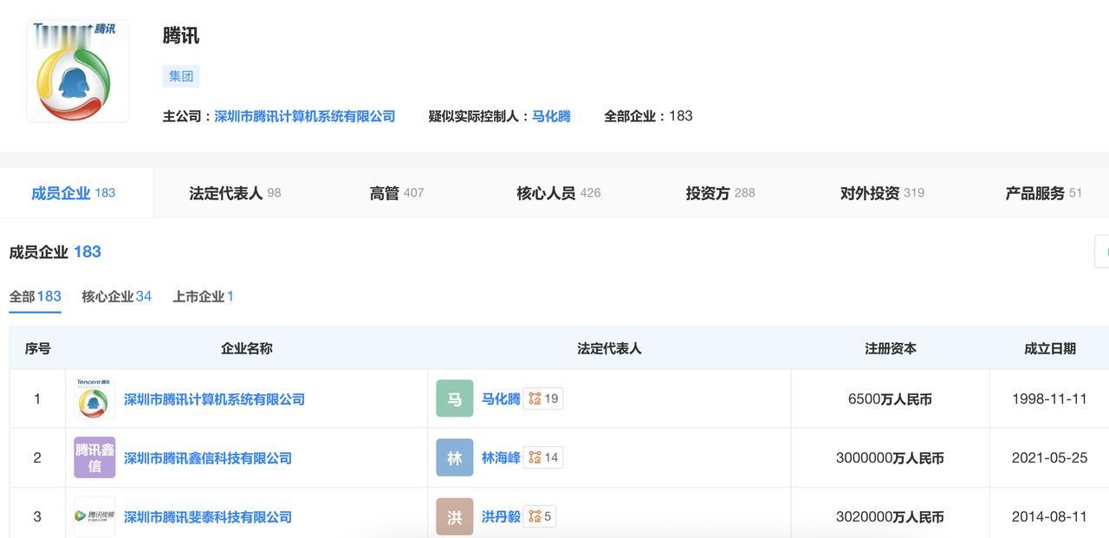
Task: Click the date 1998-11-11
Action: click(x=1049, y=399)
